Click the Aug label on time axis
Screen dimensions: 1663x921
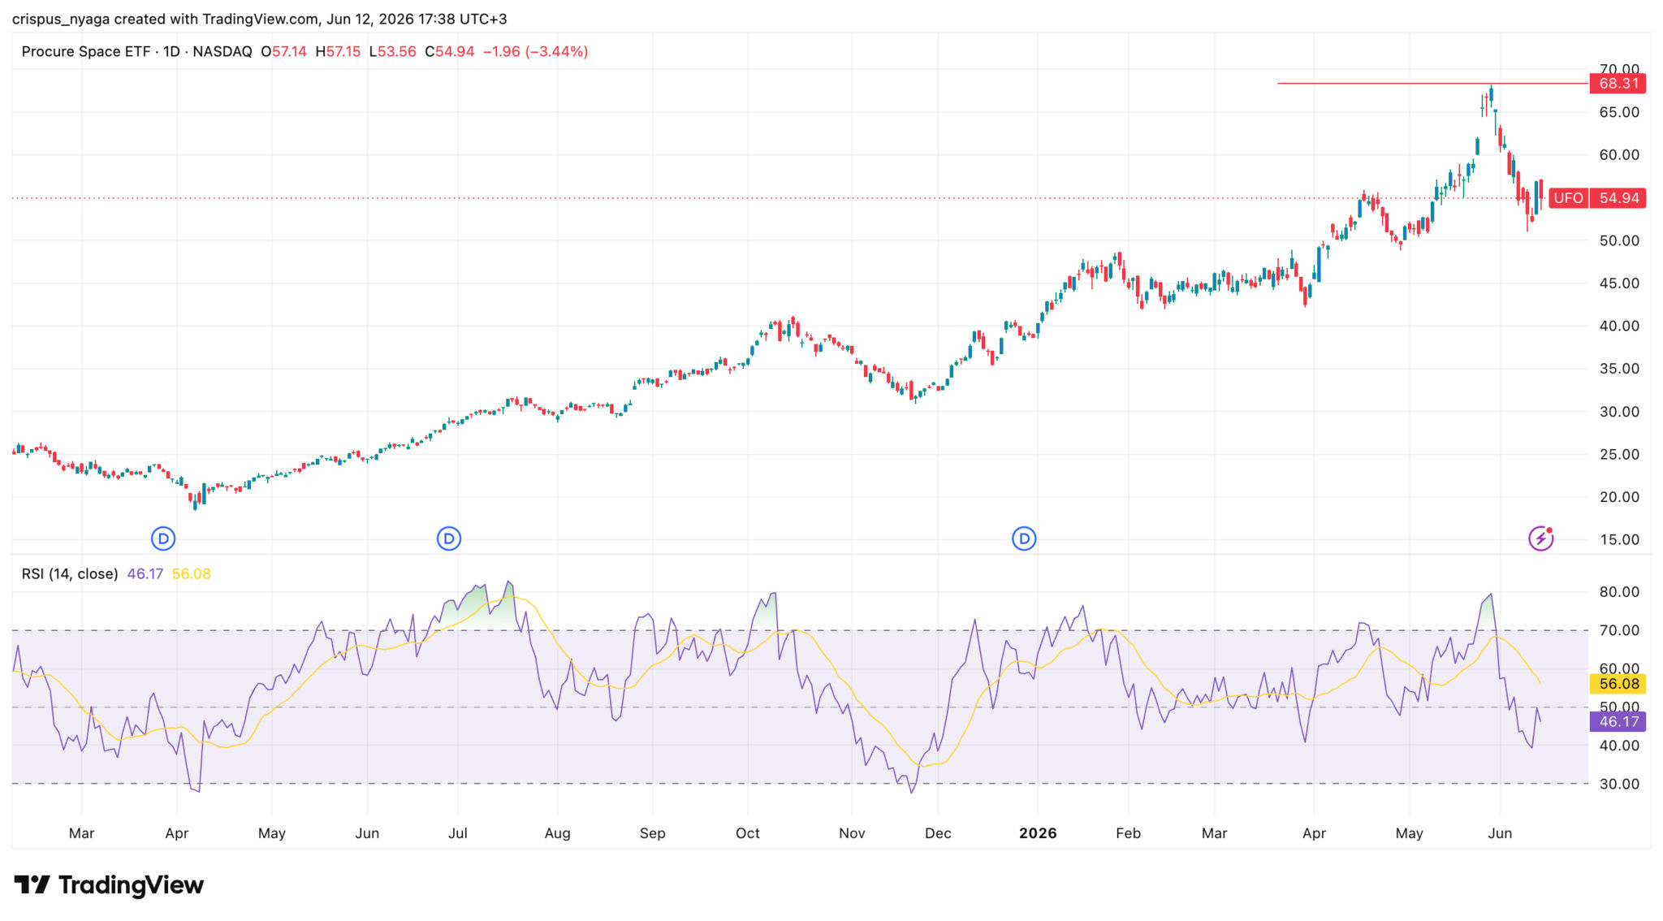pyautogui.click(x=558, y=833)
